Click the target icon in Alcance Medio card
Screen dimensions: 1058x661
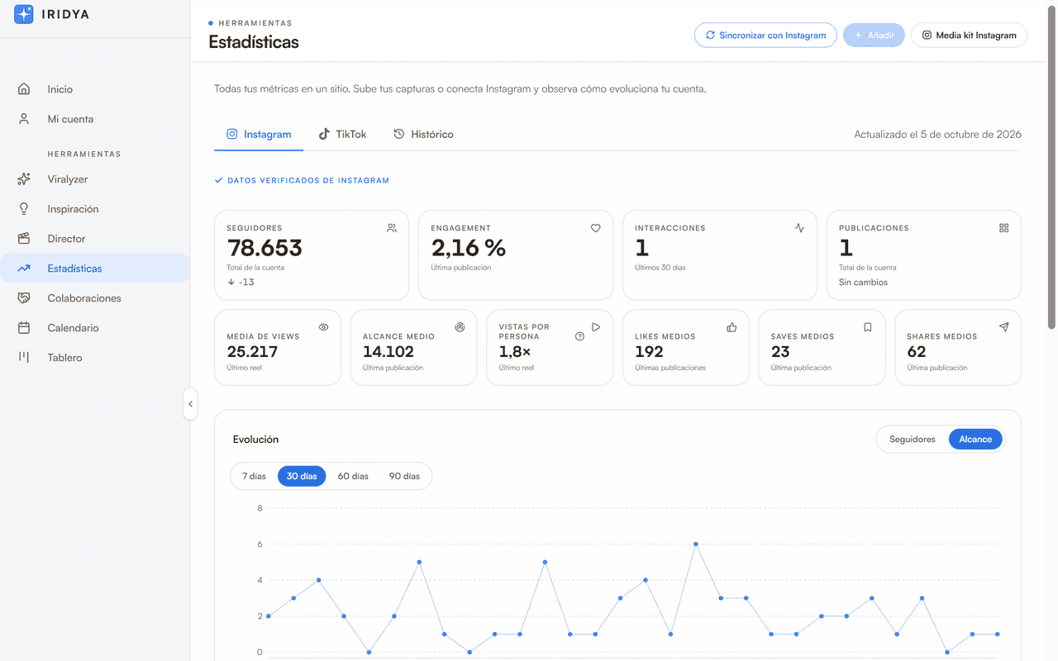pos(460,327)
